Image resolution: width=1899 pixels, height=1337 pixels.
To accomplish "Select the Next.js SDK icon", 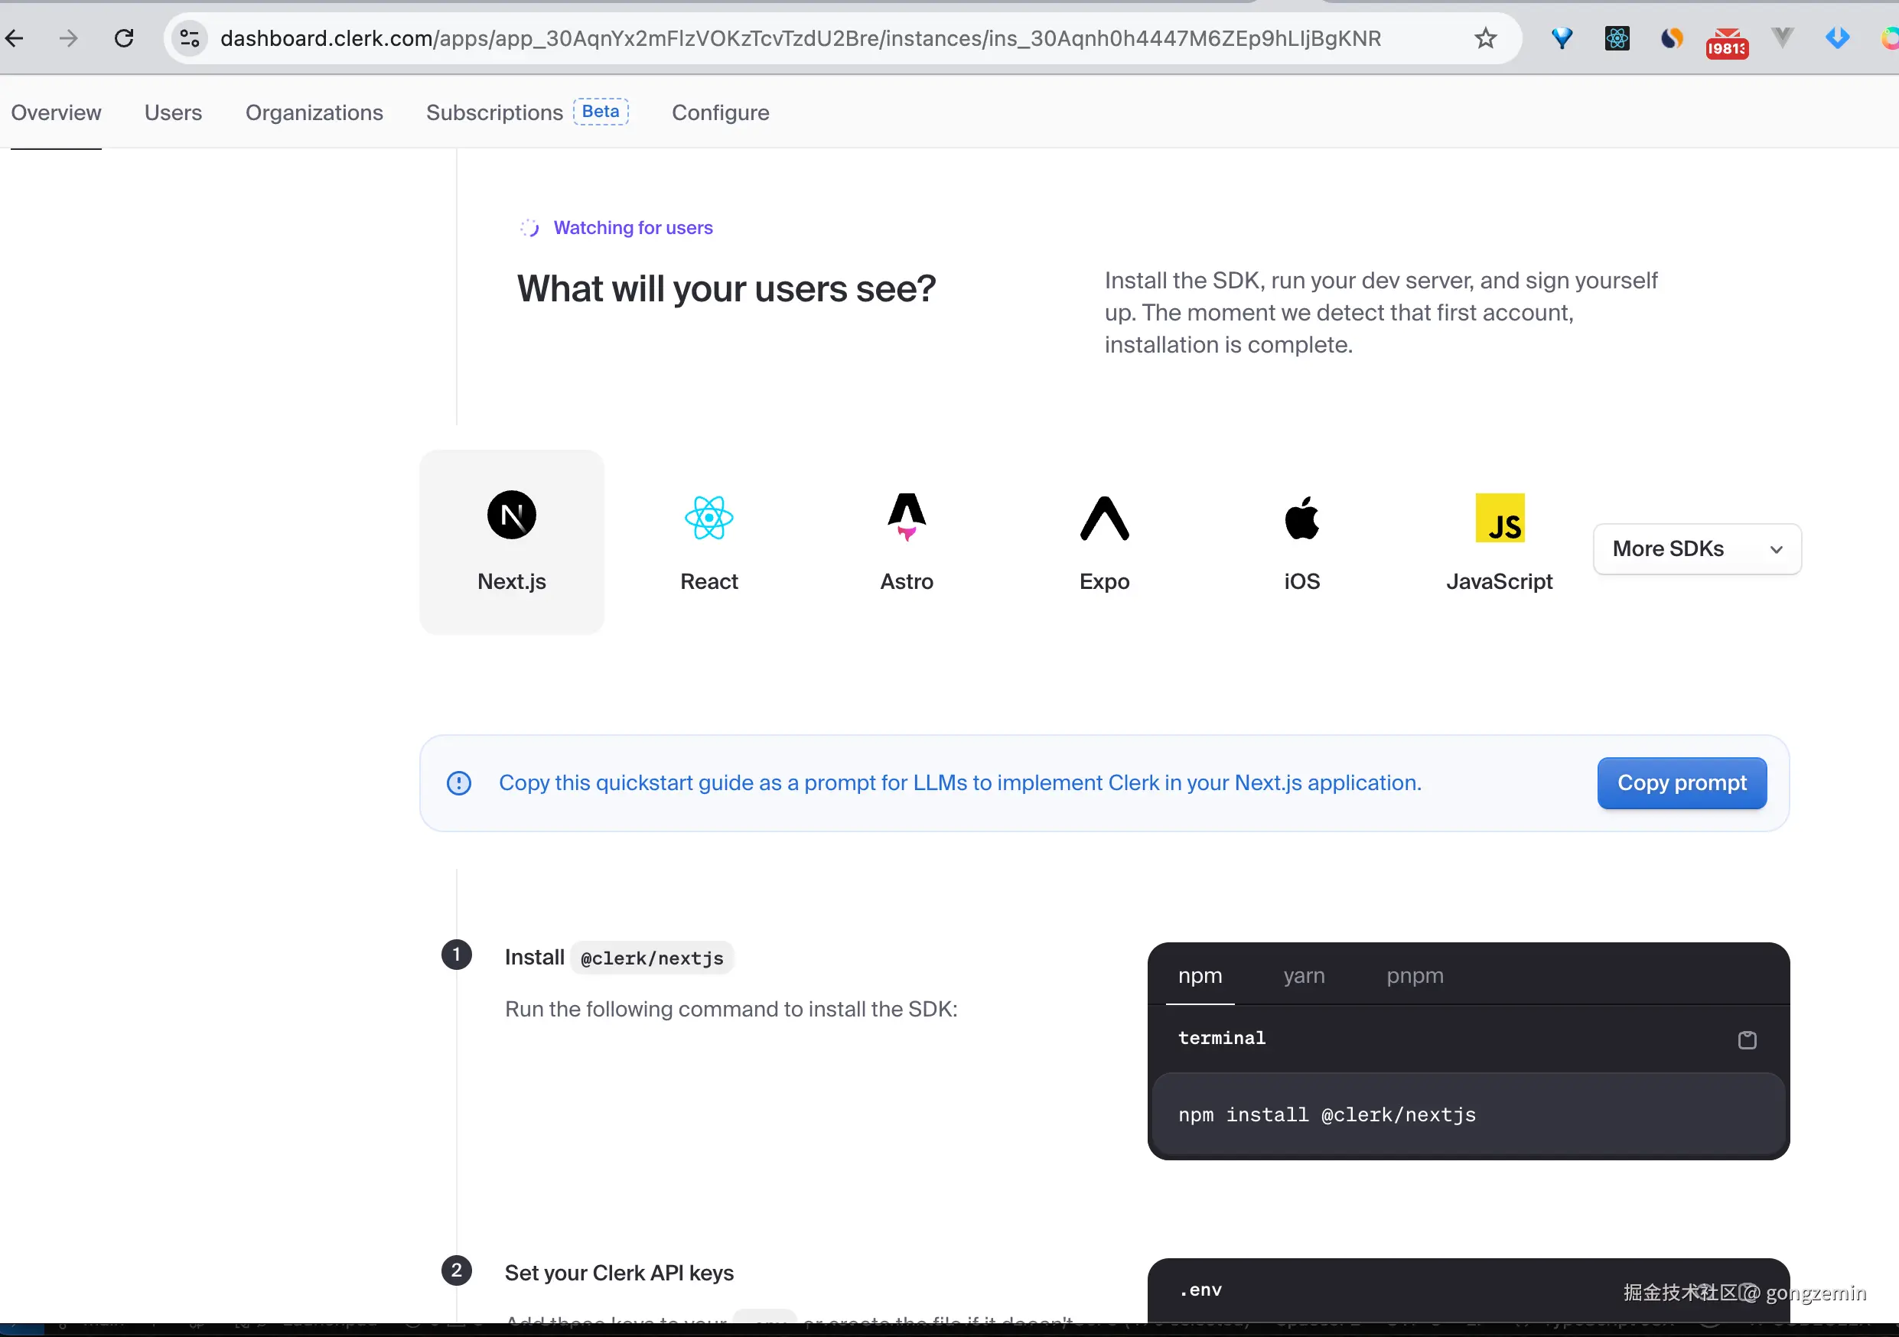I will tap(511, 515).
